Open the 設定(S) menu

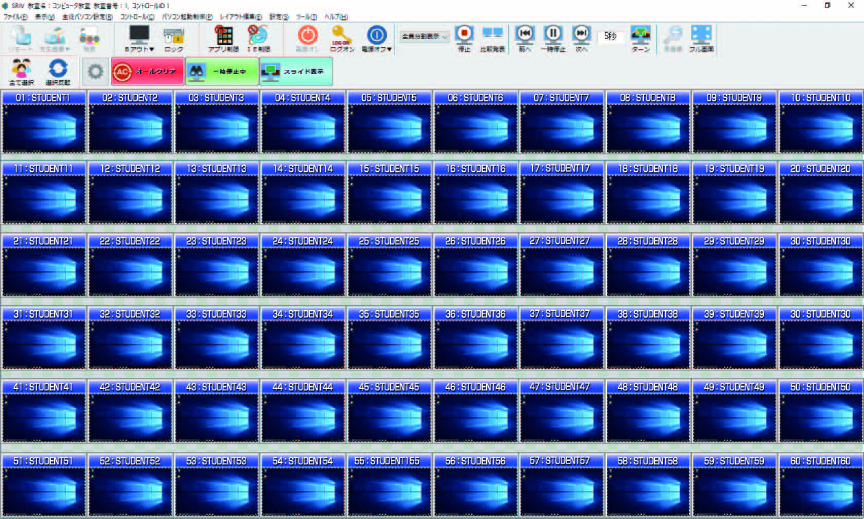280,16
